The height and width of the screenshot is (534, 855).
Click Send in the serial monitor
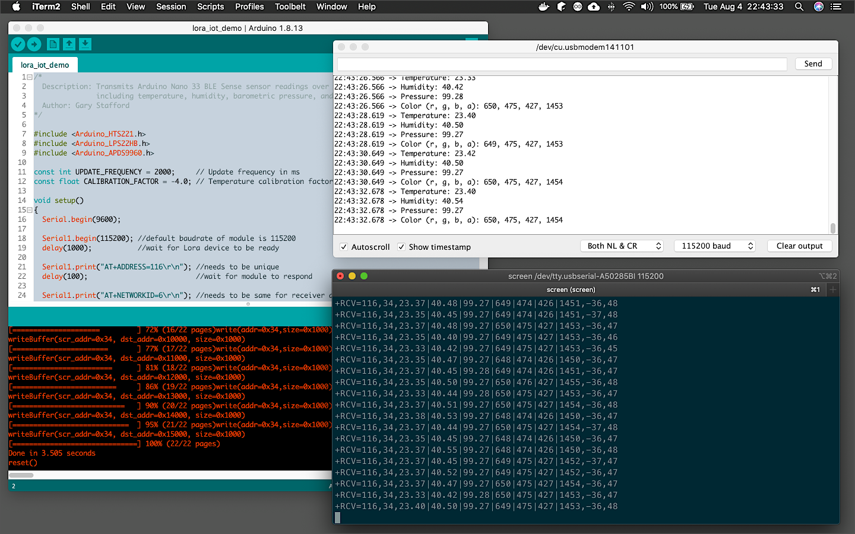[x=813, y=64]
